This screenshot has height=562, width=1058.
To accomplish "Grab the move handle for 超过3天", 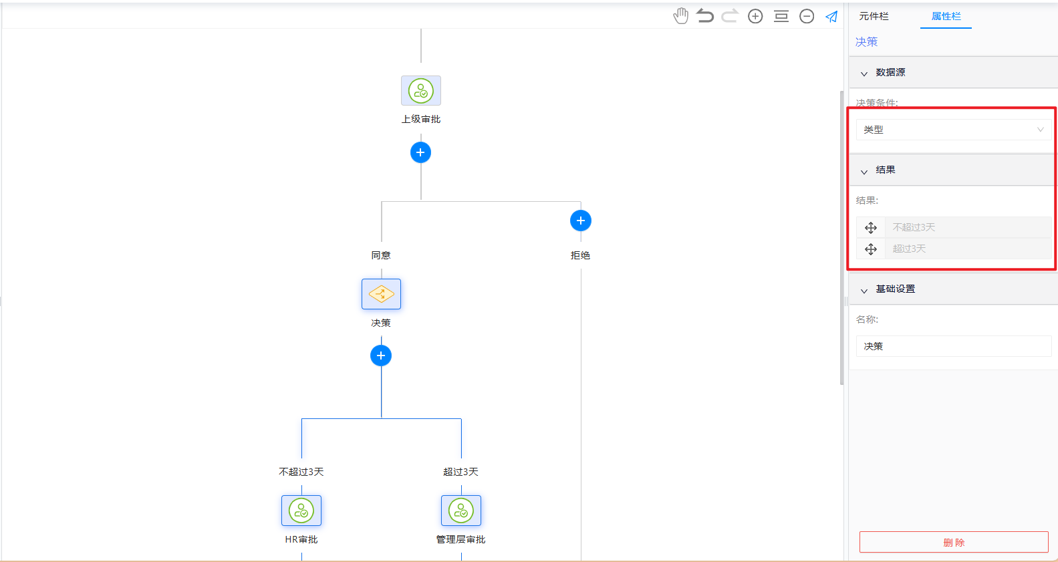I will 871,249.
